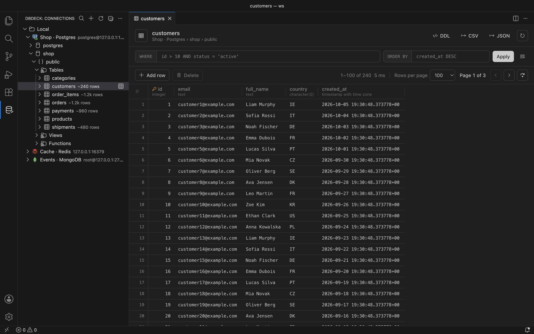The height and width of the screenshot is (334, 534).
Task: Open the Run and Debug icon
Action: point(9,75)
